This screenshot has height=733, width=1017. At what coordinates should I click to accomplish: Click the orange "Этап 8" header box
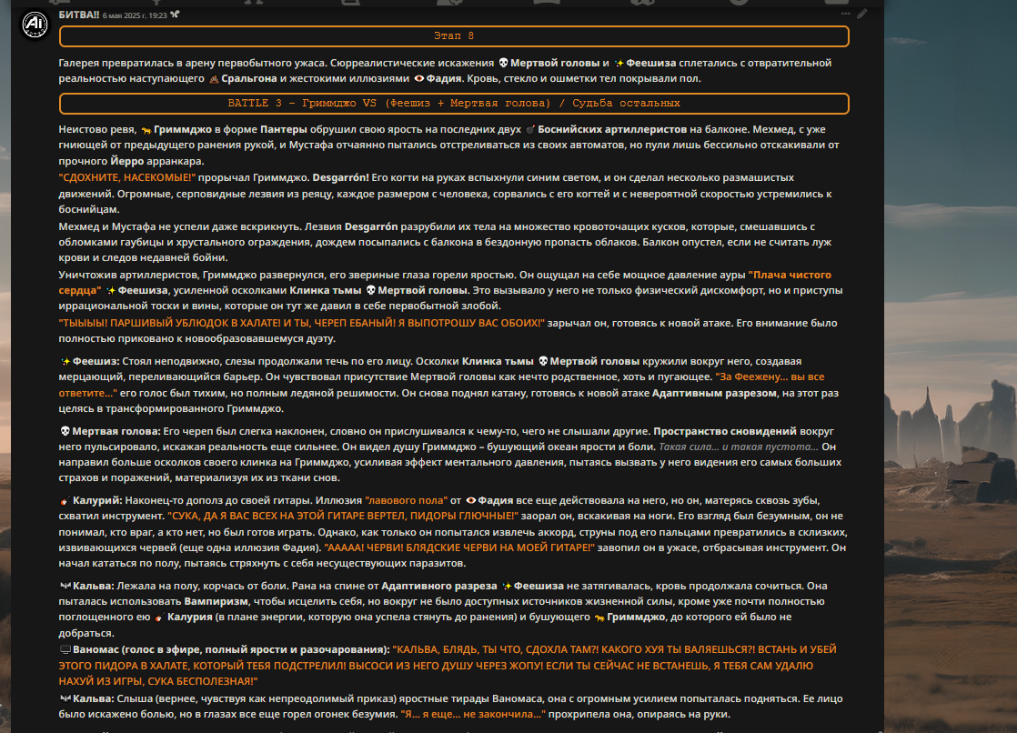pyautogui.click(x=454, y=36)
